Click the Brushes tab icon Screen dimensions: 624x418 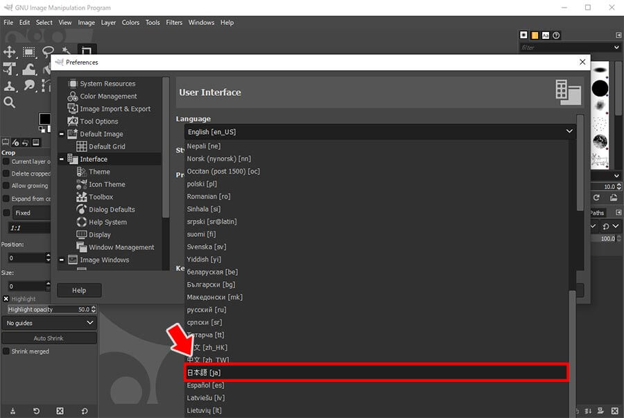point(524,35)
